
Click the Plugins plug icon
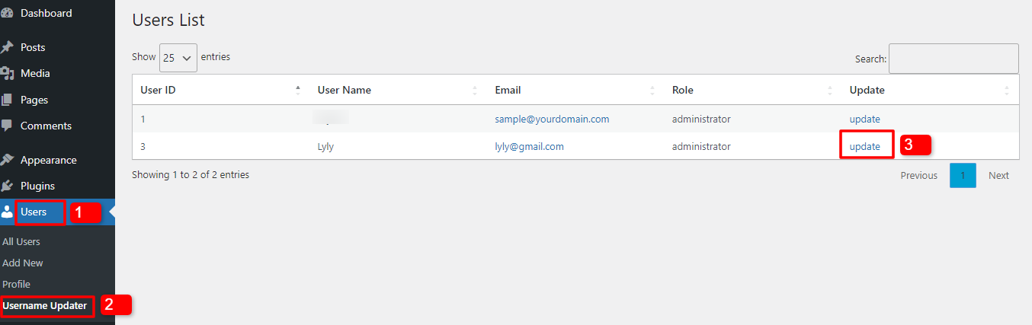click(x=7, y=186)
